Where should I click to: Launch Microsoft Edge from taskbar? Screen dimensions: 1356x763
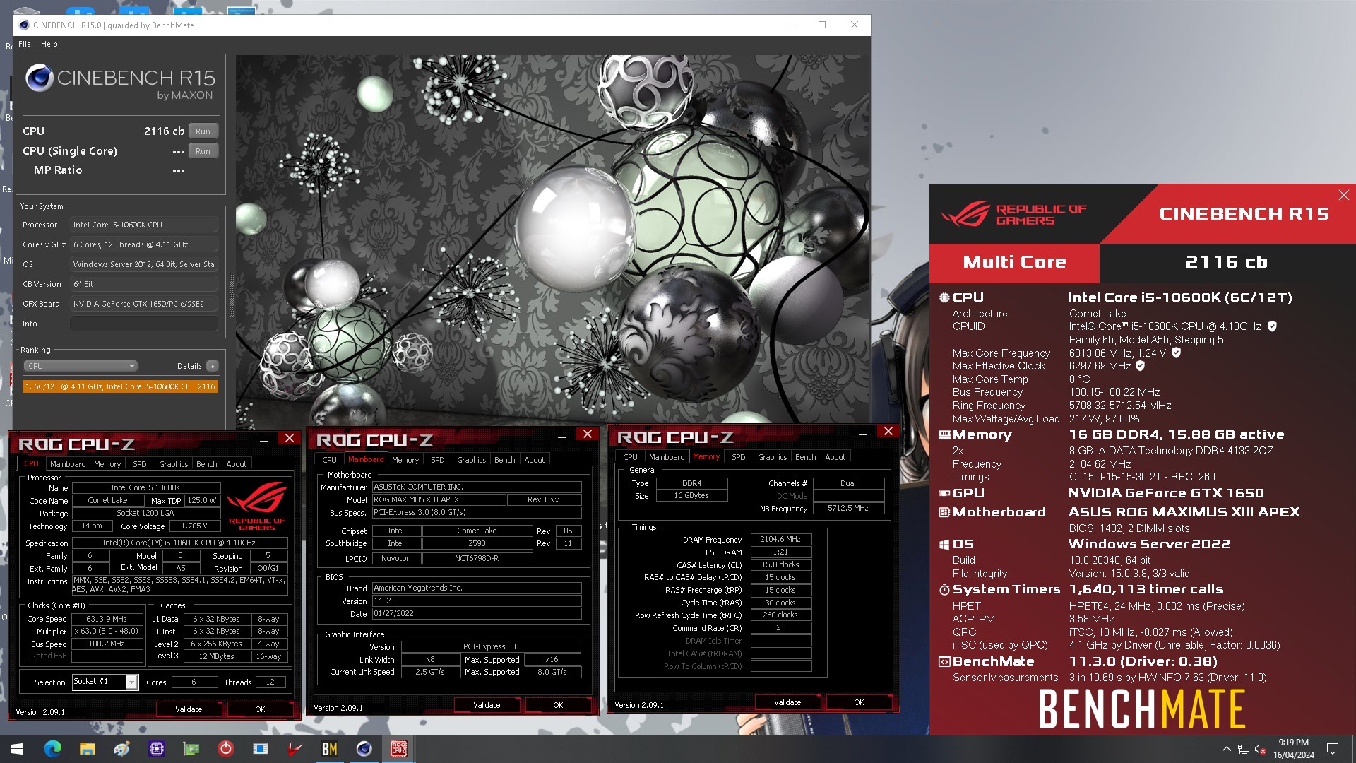(52, 749)
